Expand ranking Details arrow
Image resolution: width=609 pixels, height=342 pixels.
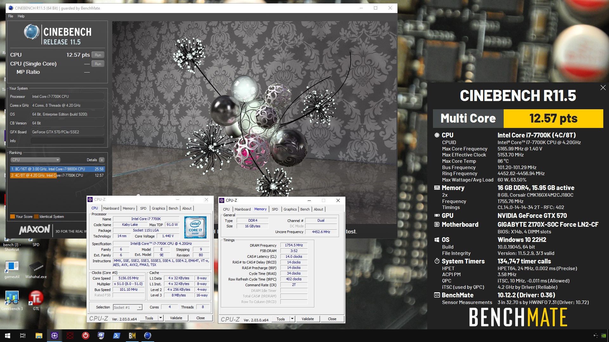pyautogui.click(x=102, y=160)
